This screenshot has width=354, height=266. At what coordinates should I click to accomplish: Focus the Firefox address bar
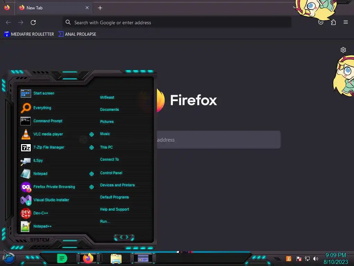(177, 23)
